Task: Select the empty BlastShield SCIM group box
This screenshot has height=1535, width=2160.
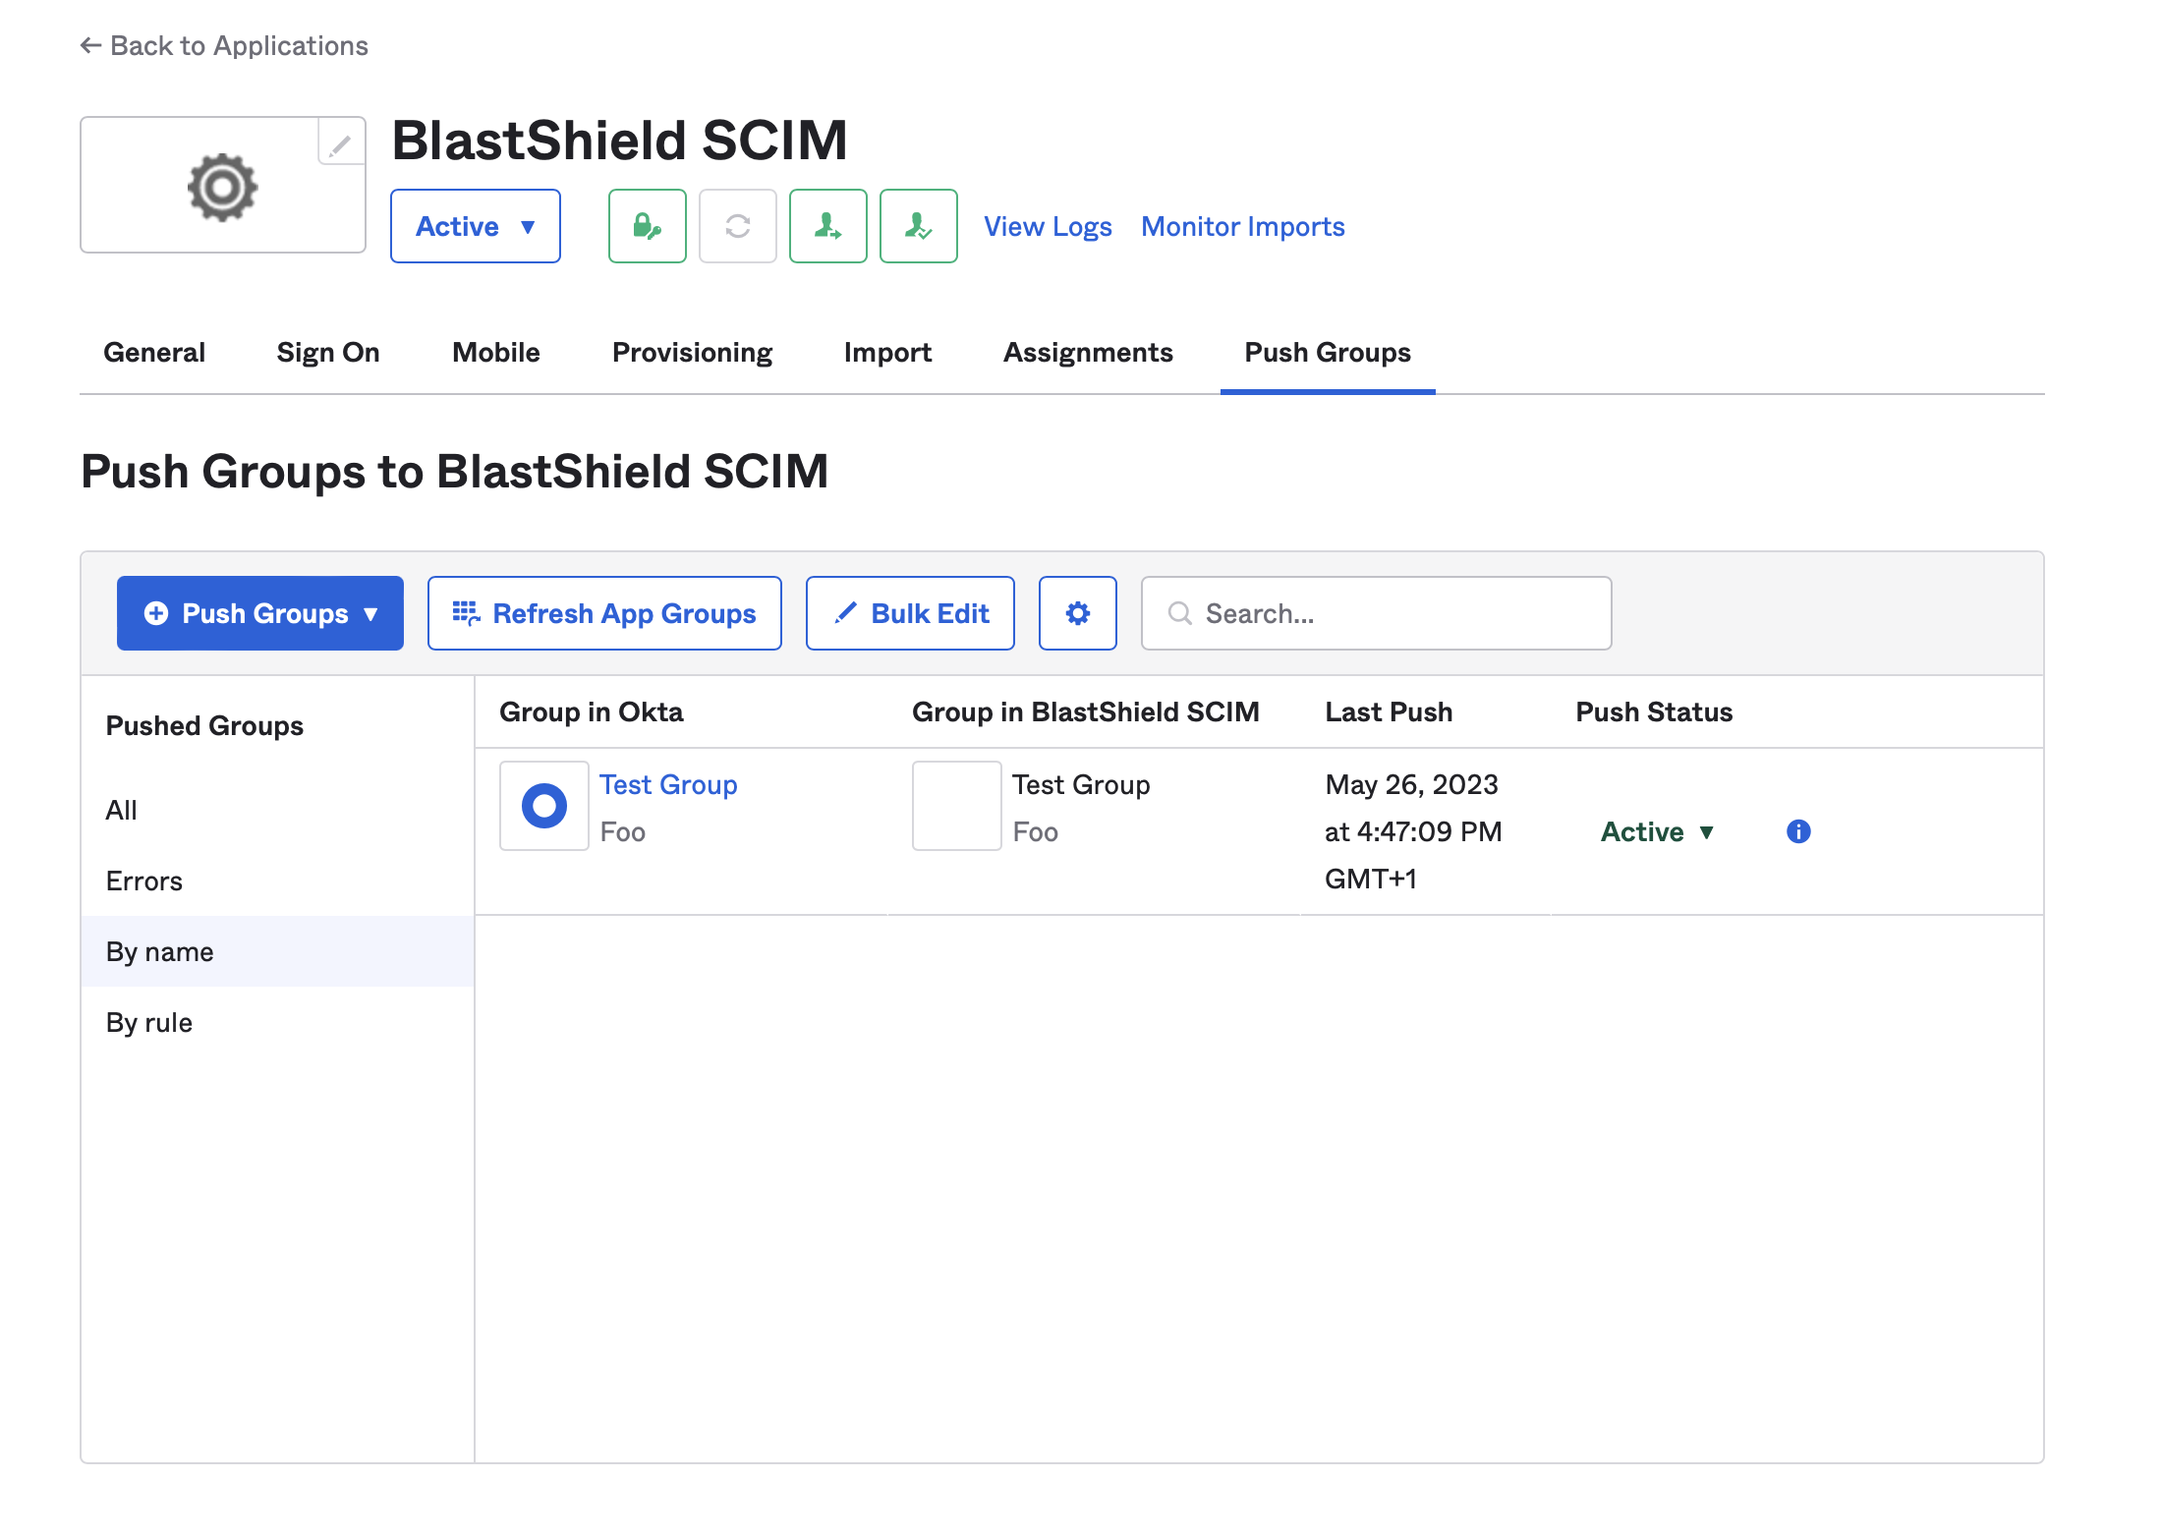Action: coord(955,805)
